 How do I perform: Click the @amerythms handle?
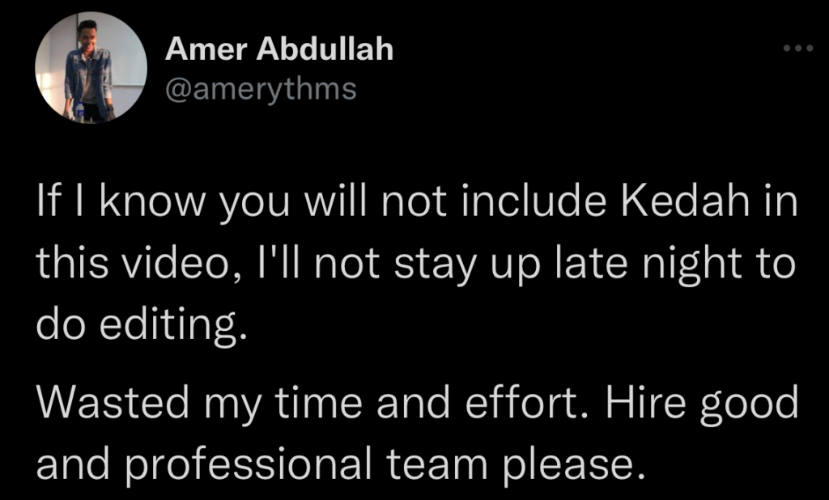(261, 88)
